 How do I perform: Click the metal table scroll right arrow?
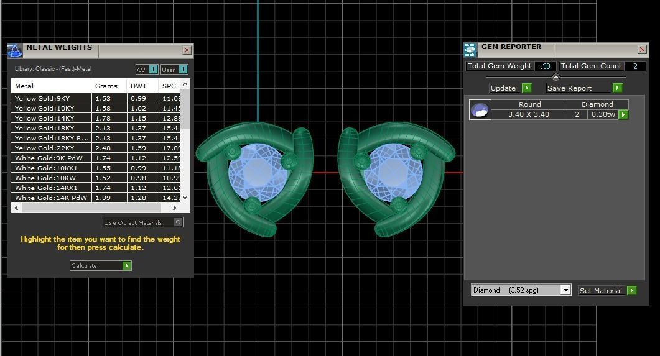pyautogui.click(x=175, y=208)
